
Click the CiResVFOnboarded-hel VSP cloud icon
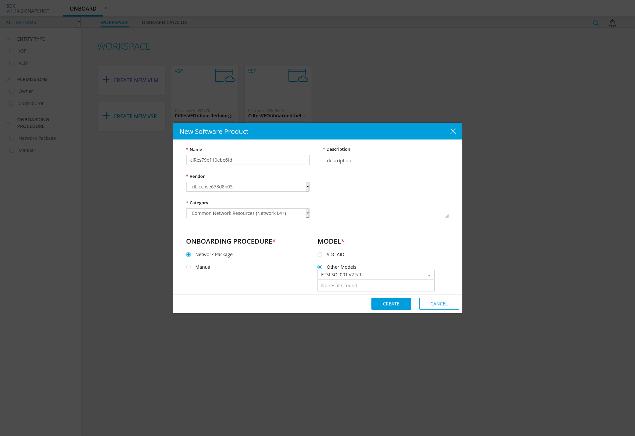tap(298, 75)
